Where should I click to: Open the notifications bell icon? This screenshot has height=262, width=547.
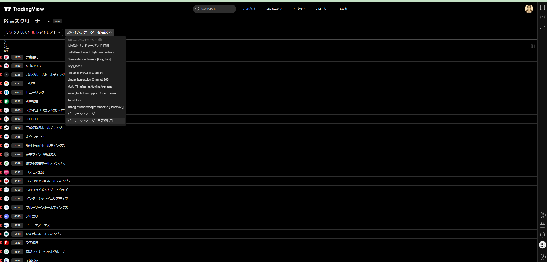pyautogui.click(x=542, y=235)
